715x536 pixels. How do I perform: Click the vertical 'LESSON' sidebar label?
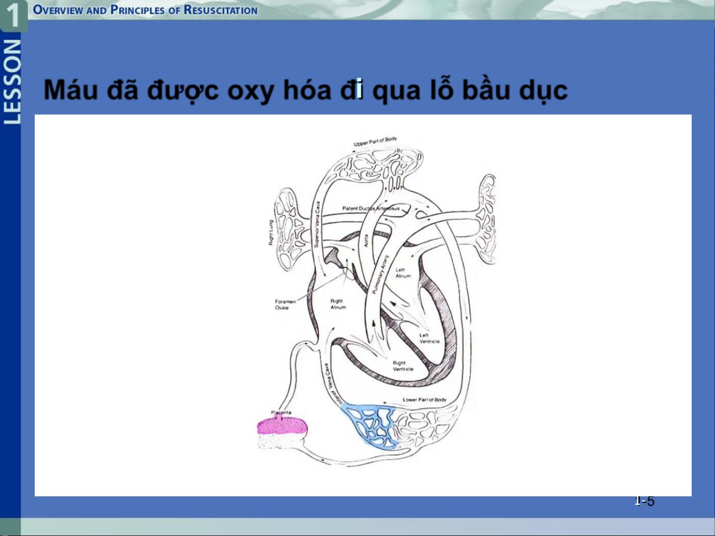(x=12, y=82)
